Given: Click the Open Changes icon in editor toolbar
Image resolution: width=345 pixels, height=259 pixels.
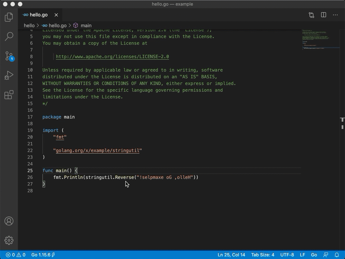Looking at the screenshot, I should click(311, 15).
